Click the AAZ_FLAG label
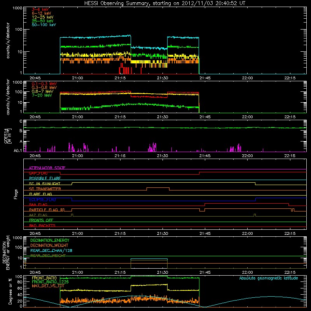The height and width of the screenshot is (311, 311). 38,215
